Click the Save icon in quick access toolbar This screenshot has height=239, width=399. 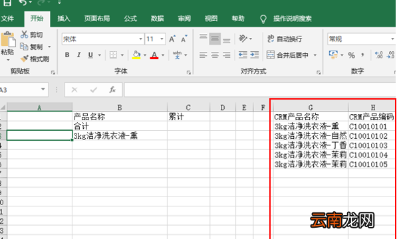click(x=7, y=3)
